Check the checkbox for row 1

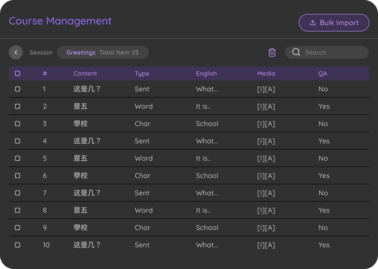[x=17, y=89]
